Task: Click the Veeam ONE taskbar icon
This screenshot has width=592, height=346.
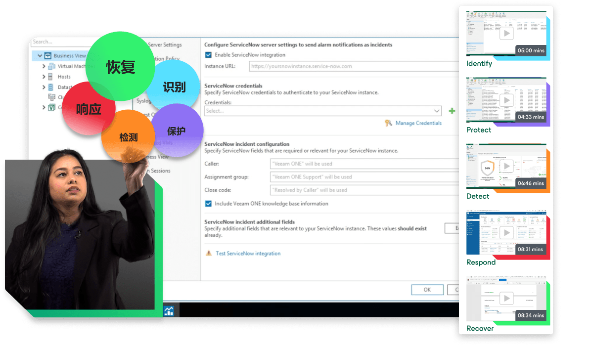Action: pyautogui.click(x=169, y=311)
